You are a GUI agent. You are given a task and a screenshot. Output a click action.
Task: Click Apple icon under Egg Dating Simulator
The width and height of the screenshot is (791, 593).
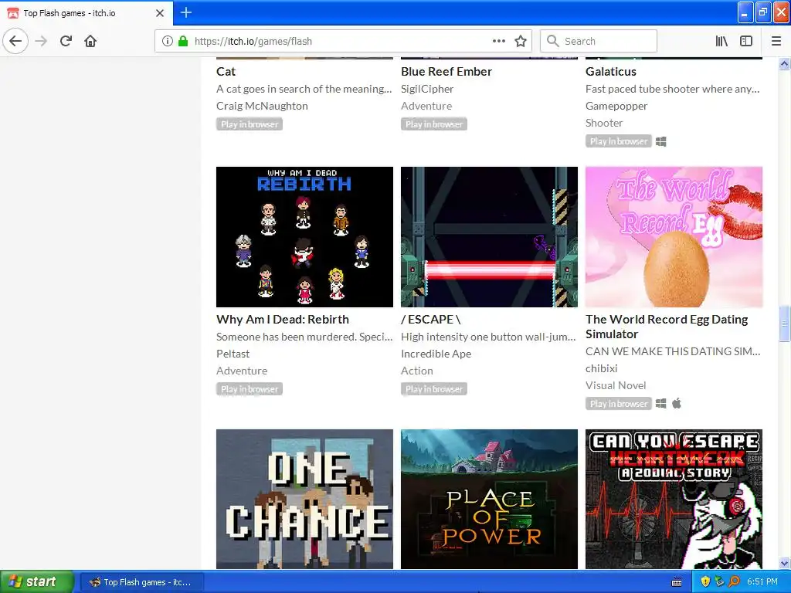click(677, 403)
